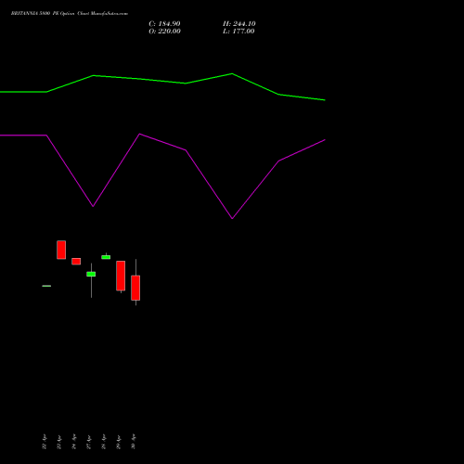Select the green candle body with long wicks

(91, 274)
